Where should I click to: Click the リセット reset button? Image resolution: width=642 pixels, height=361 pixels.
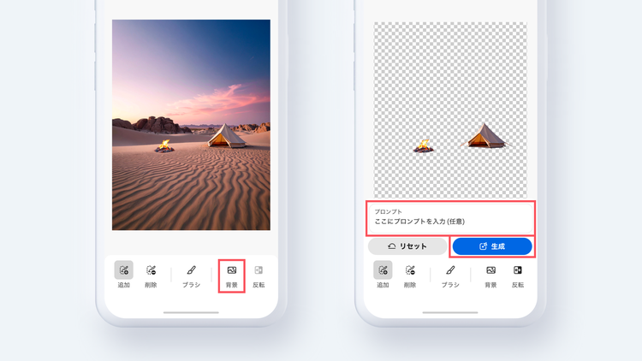click(407, 246)
